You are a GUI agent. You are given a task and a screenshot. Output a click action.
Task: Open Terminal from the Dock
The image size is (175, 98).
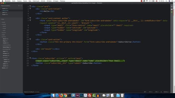69,95
